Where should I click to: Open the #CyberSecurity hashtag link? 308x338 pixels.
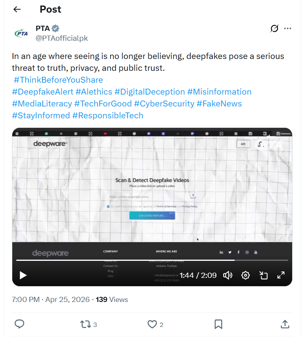(x=164, y=103)
